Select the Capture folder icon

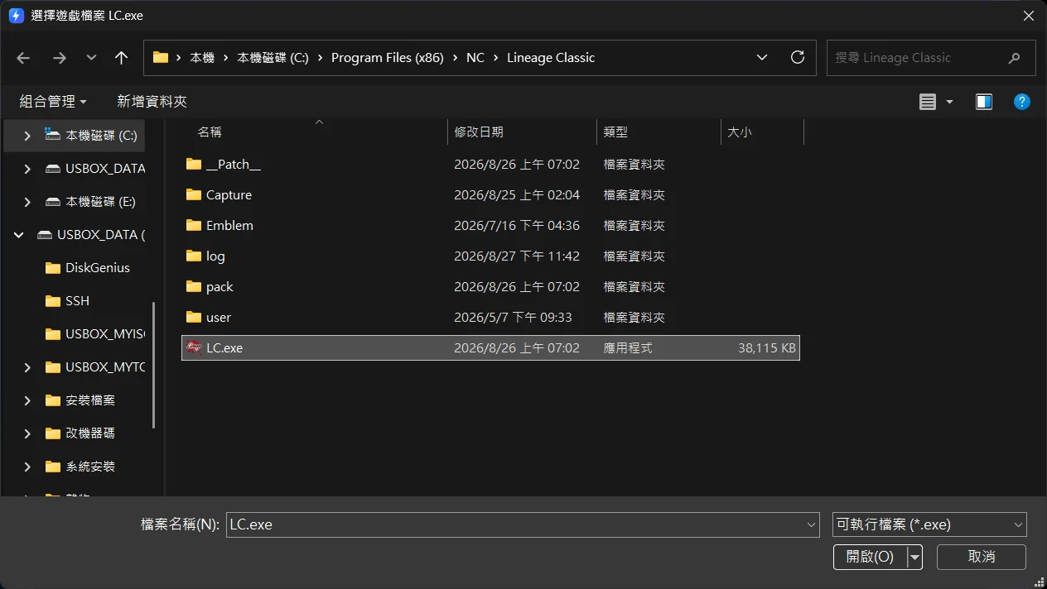click(x=194, y=194)
